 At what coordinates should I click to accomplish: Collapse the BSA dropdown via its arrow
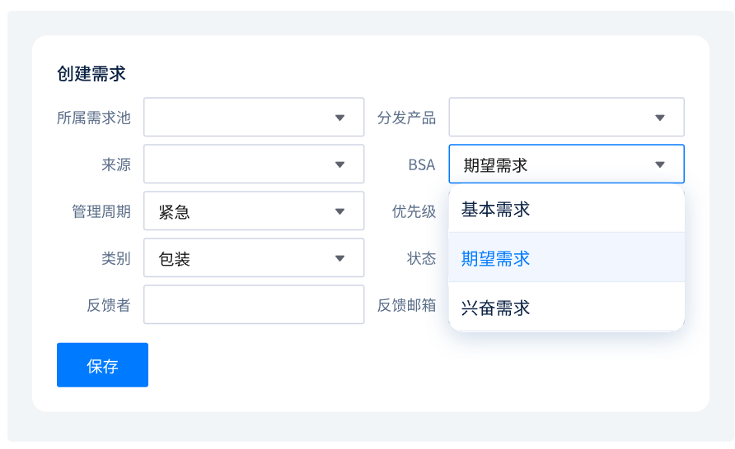(659, 164)
